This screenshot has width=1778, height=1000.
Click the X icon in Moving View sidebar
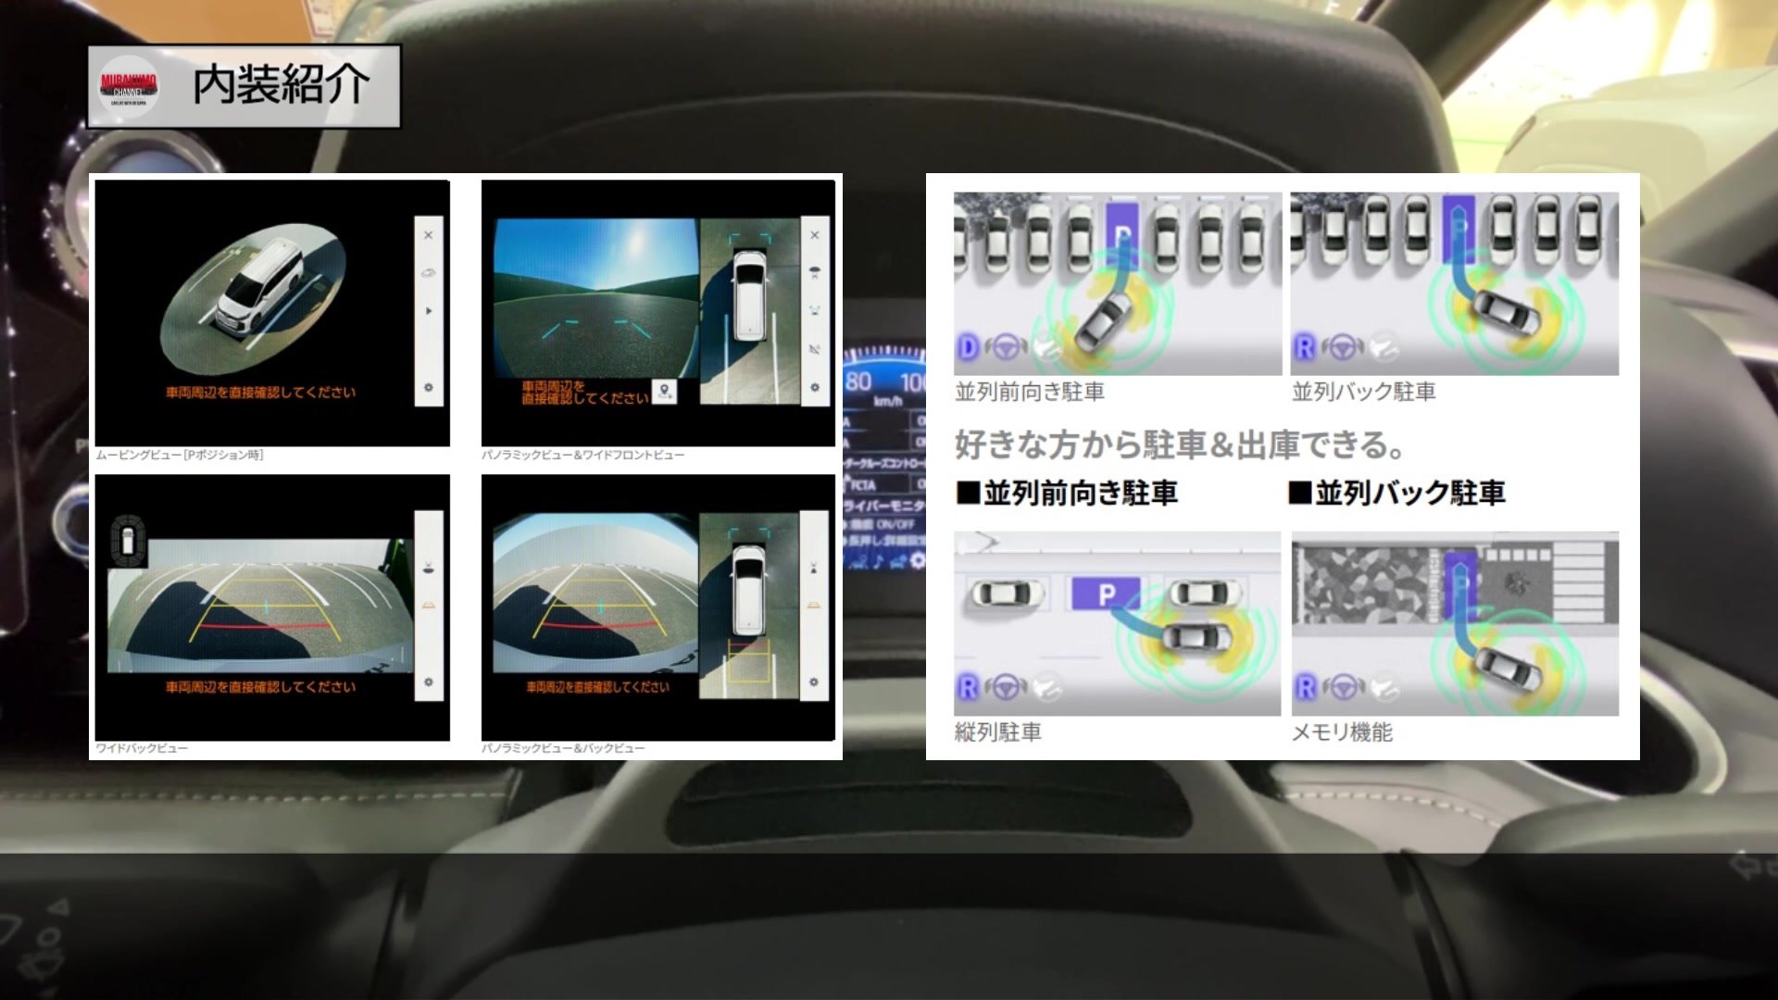pyautogui.click(x=428, y=235)
